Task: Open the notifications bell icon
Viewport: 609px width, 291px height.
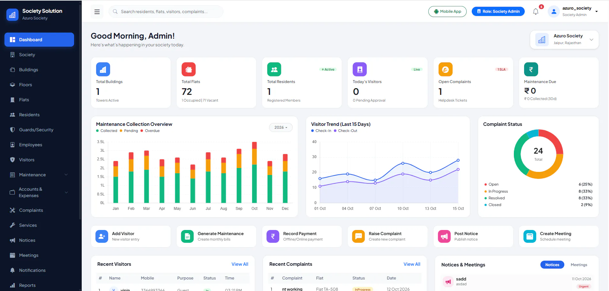Action: click(536, 12)
